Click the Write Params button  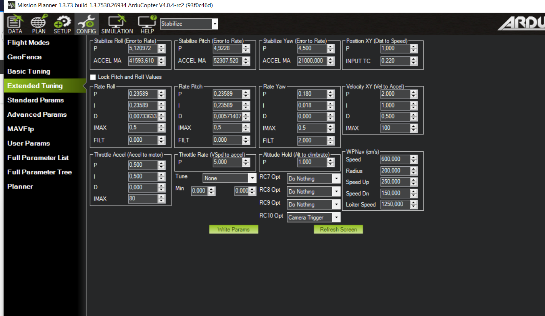(x=234, y=230)
